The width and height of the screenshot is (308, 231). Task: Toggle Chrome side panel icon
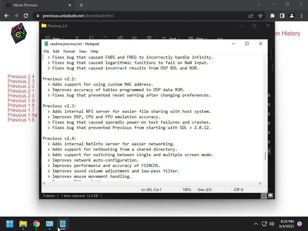[x=282, y=16]
